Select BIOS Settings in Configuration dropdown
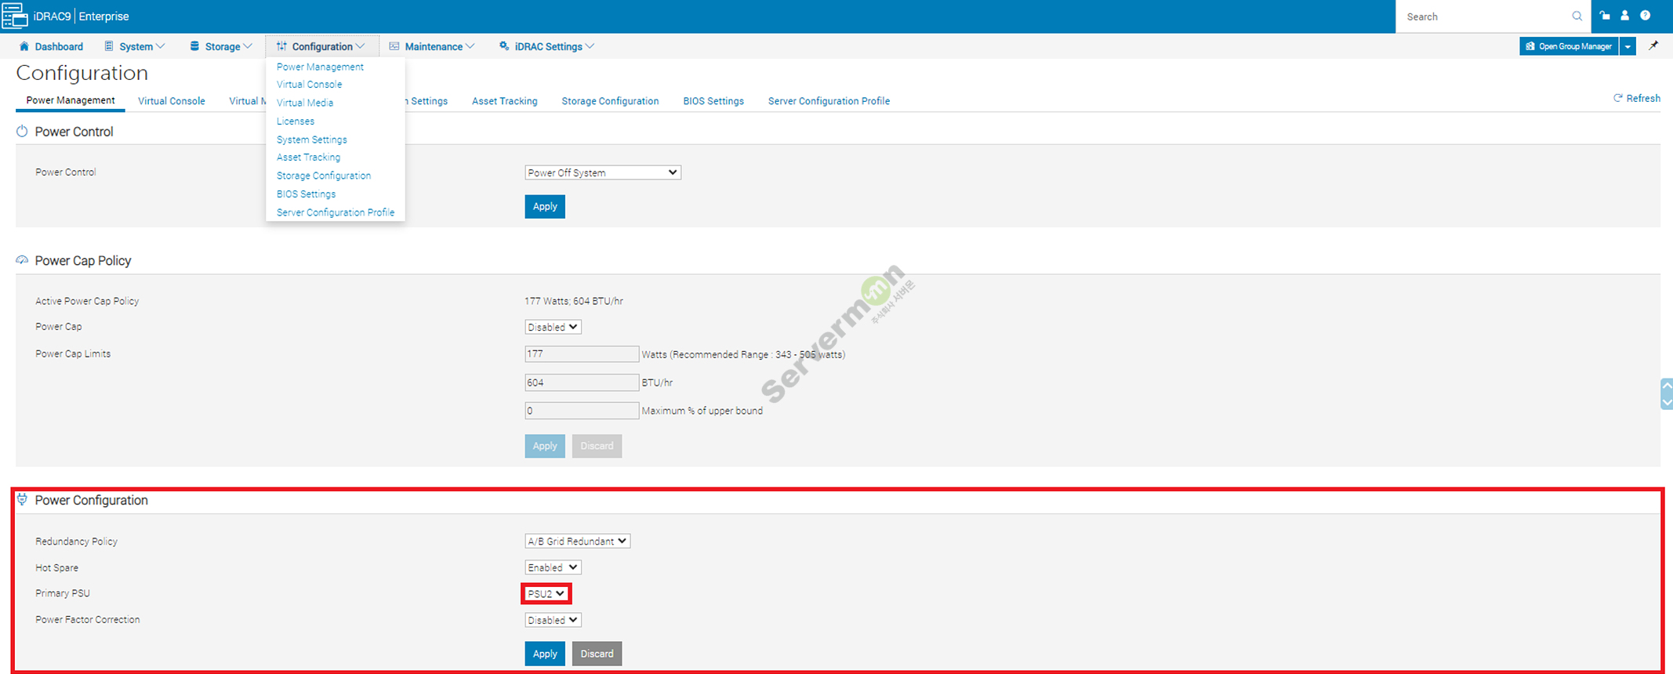 (x=306, y=194)
